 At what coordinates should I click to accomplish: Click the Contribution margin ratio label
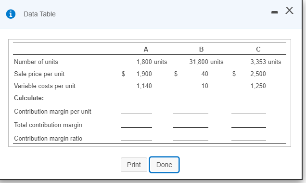click(48, 139)
